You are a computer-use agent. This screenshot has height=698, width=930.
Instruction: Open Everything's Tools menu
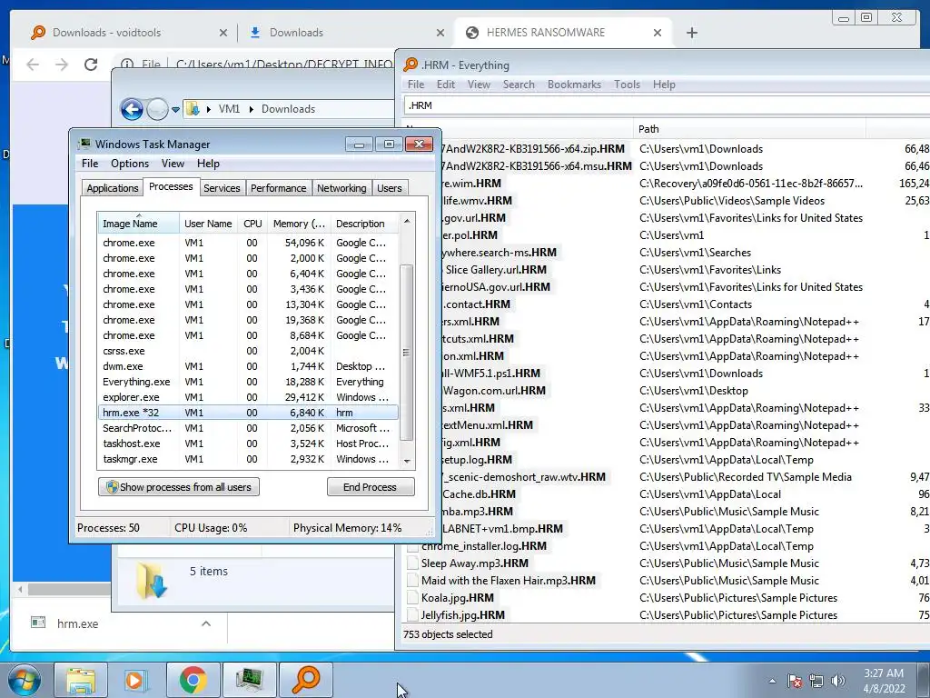point(627,85)
